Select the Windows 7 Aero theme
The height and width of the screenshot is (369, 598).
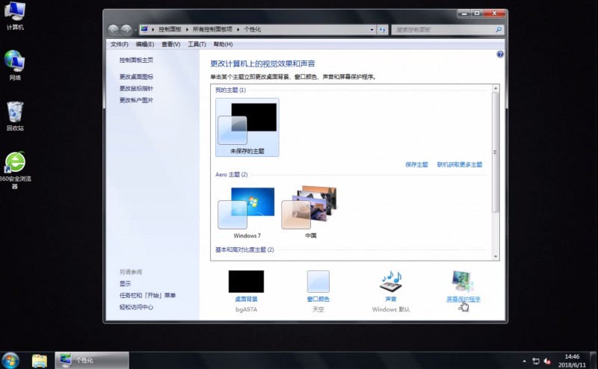247,212
